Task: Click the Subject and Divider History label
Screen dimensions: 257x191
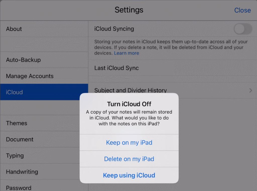Action: tap(131, 90)
